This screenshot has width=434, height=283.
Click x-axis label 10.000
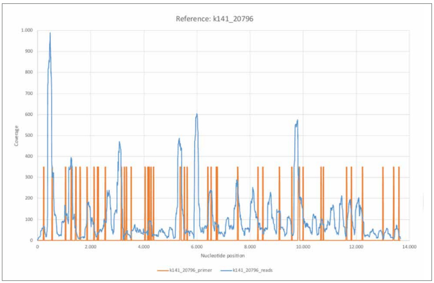pyautogui.click(x=303, y=247)
